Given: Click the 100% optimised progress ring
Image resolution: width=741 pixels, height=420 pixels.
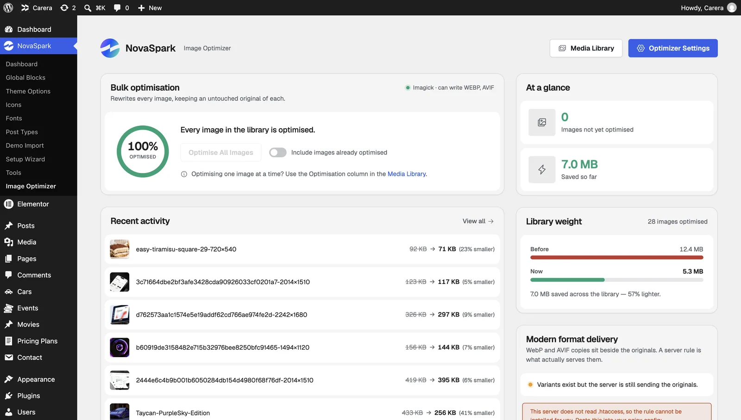Looking at the screenshot, I should click(x=143, y=151).
